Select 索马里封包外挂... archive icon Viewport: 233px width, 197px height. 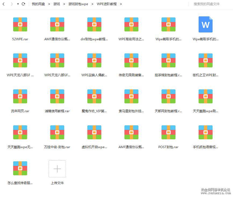[x=131, y=96]
